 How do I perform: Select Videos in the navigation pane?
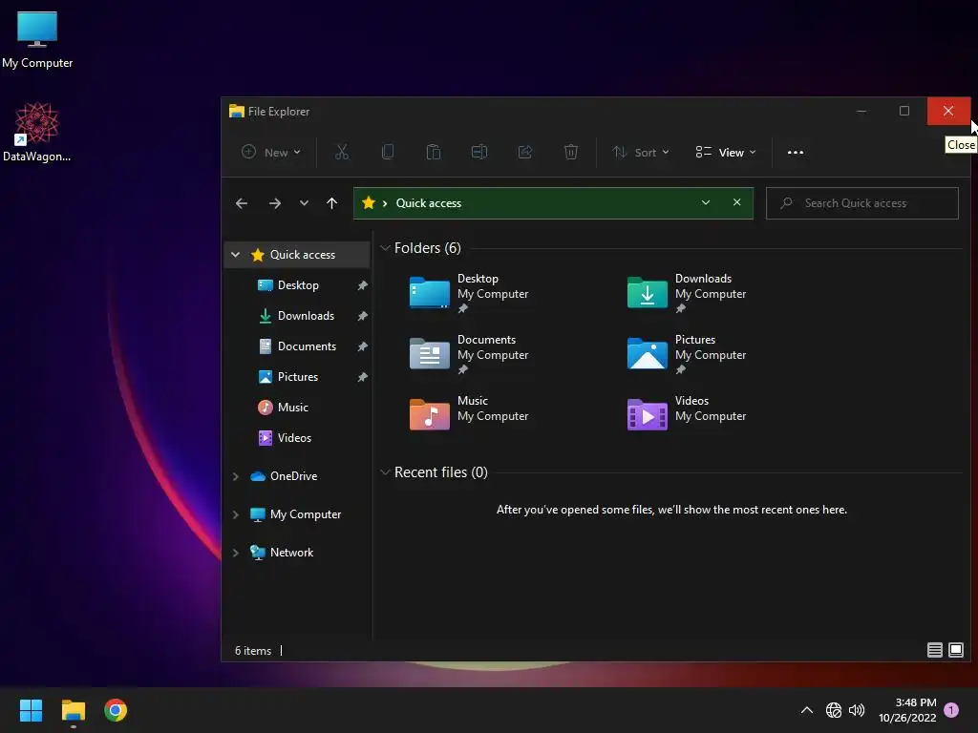(294, 438)
